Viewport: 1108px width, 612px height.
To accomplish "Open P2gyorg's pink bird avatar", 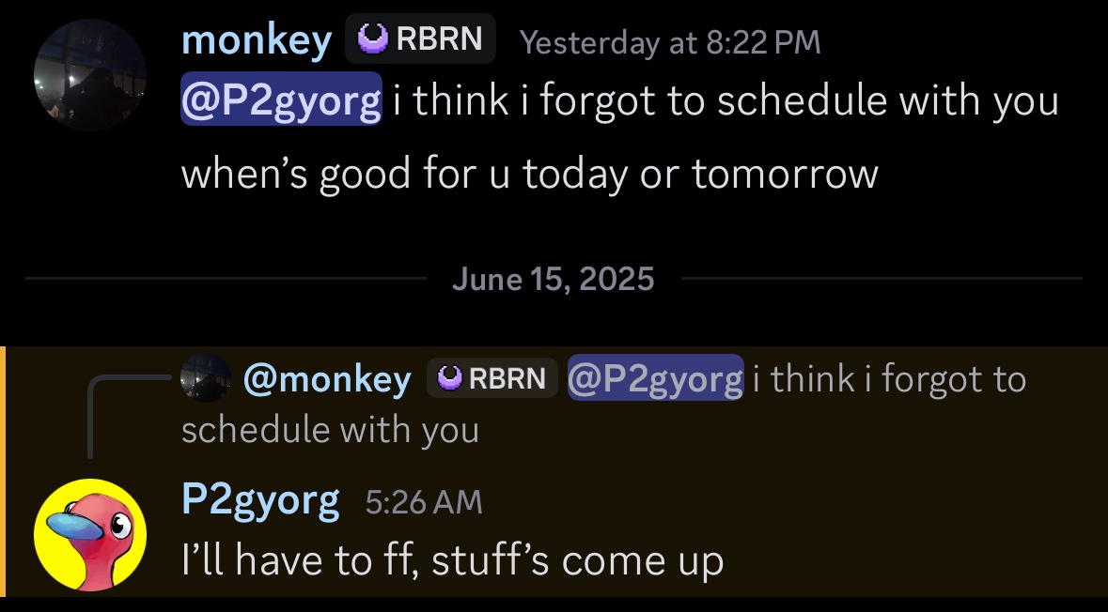I will [x=90, y=535].
